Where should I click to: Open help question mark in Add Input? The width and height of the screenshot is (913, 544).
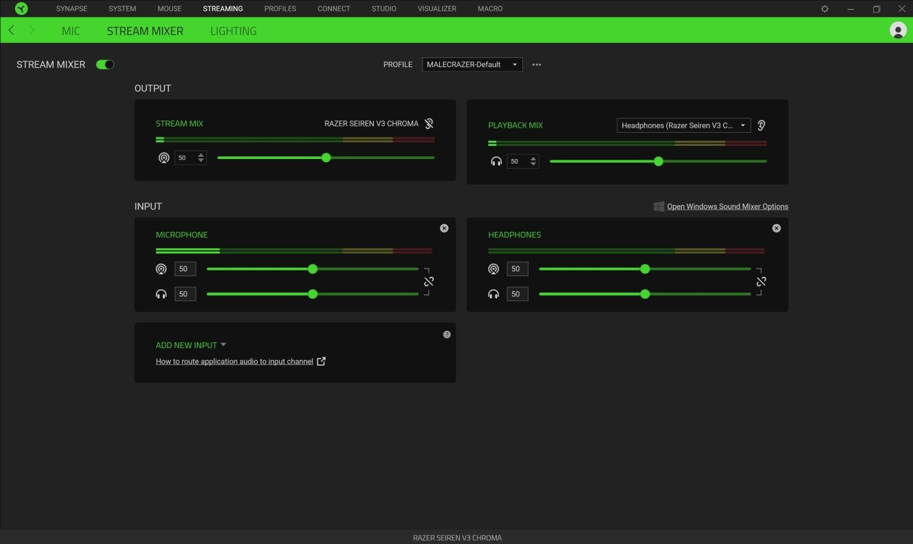pos(447,334)
